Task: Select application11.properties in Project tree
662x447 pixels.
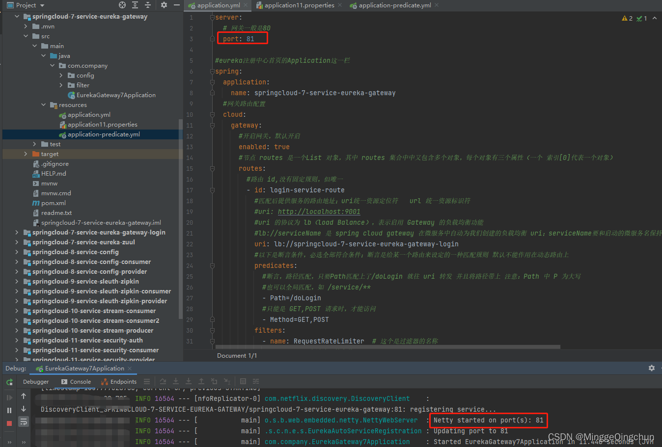Action: tap(98, 124)
